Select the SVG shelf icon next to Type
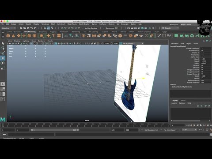The width and height of the screenshot is (212, 159). coord(59,36)
